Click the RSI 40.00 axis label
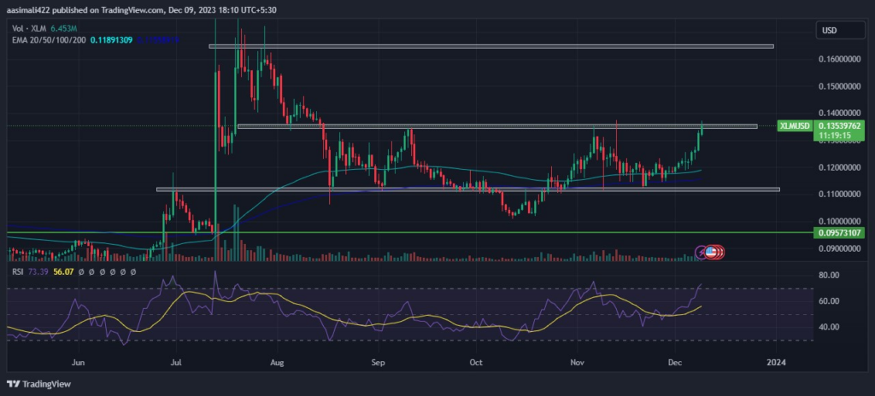Image resolution: width=875 pixels, height=396 pixels. pyautogui.click(x=828, y=327)
